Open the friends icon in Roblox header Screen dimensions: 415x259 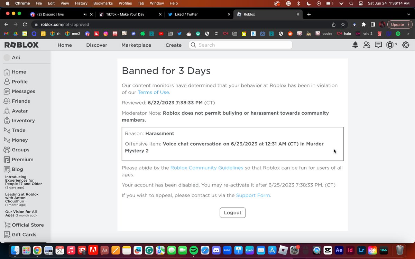tap(367, 45)
